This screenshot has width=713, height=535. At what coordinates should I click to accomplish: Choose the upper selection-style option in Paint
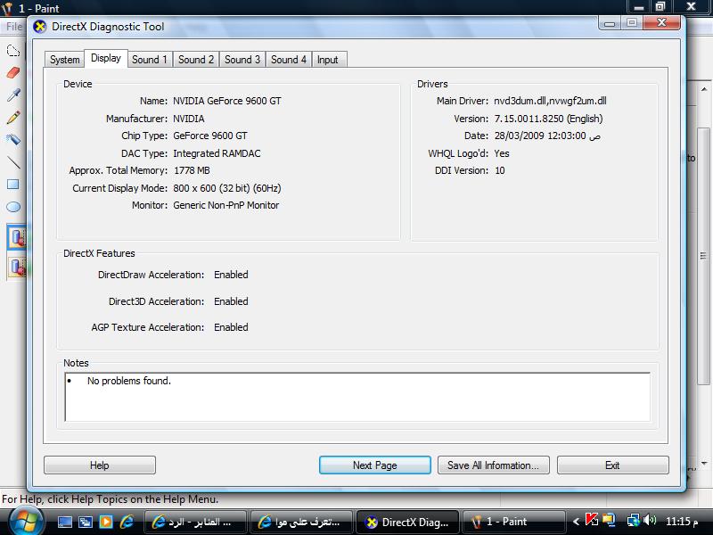tap(17, 237)
